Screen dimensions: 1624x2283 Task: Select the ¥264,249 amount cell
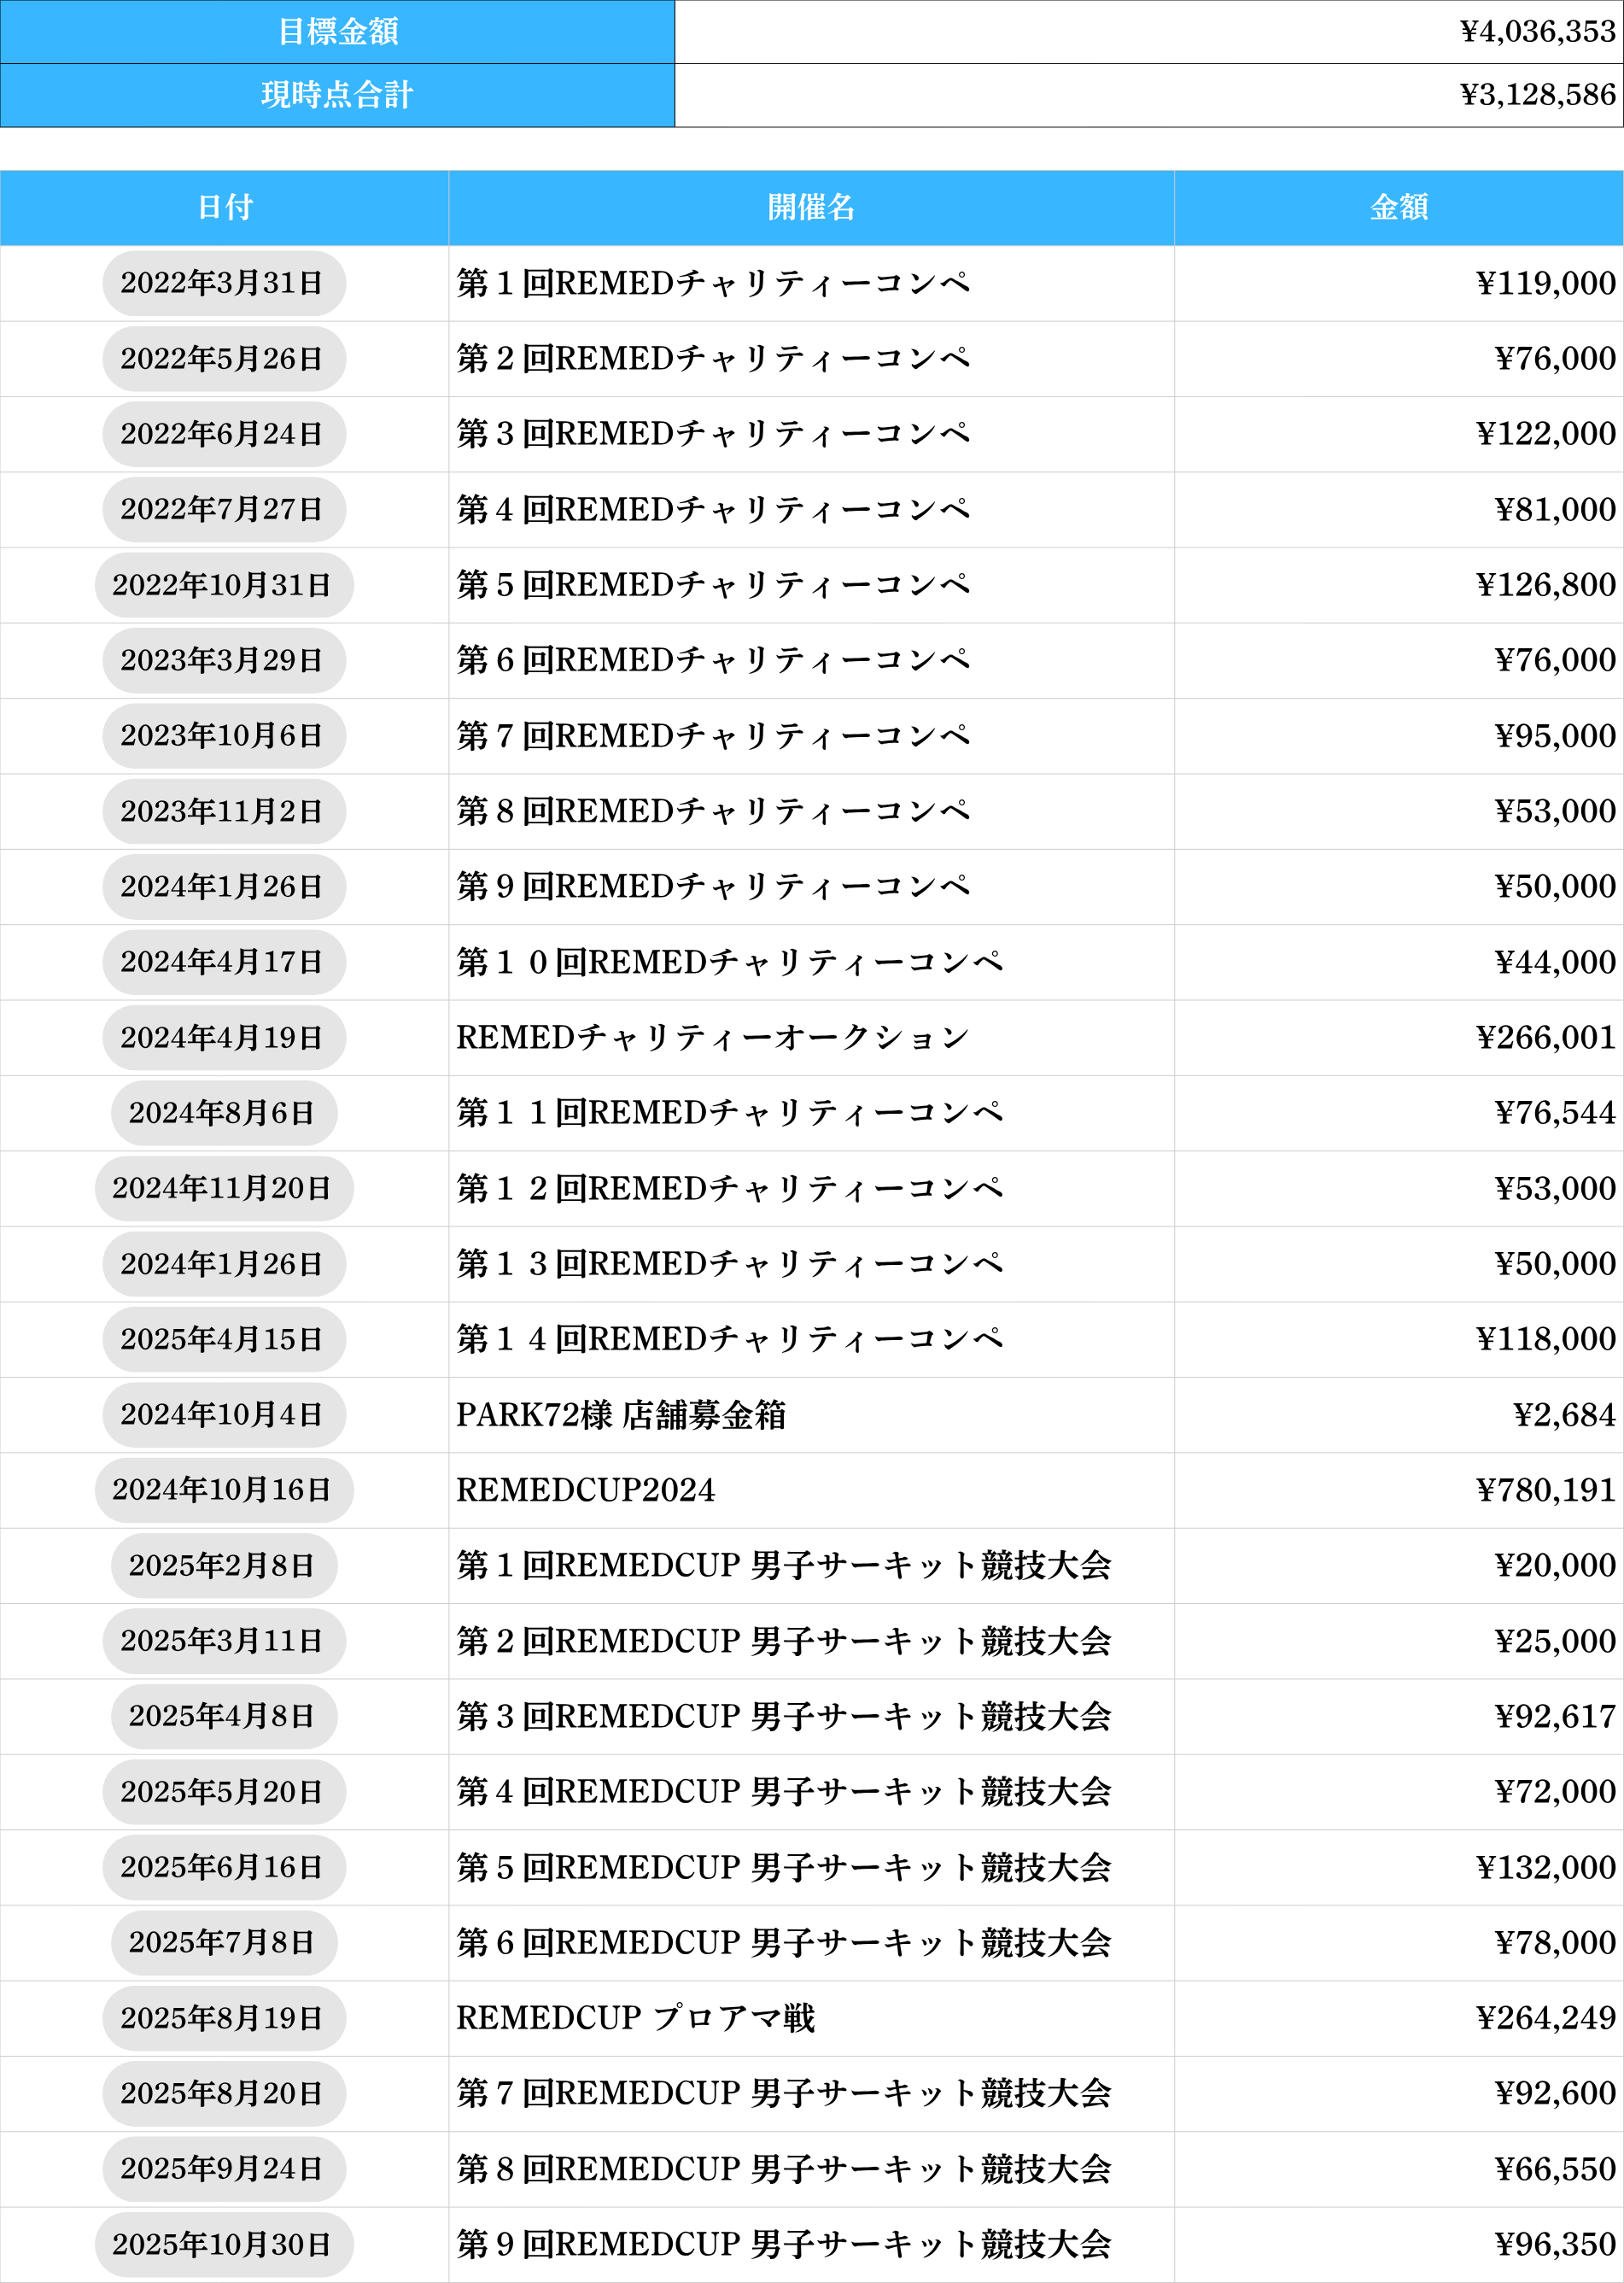1545,2018
